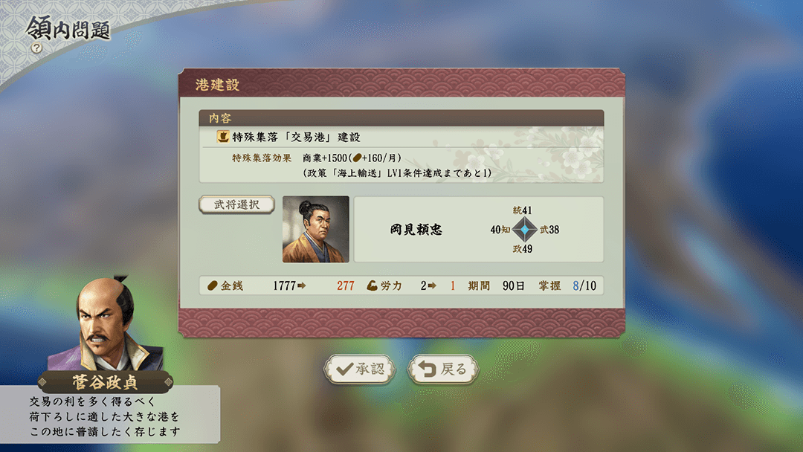Click the 掌握 8/10 indicator
The image size is (803, 452).
(x=567, y=285)
